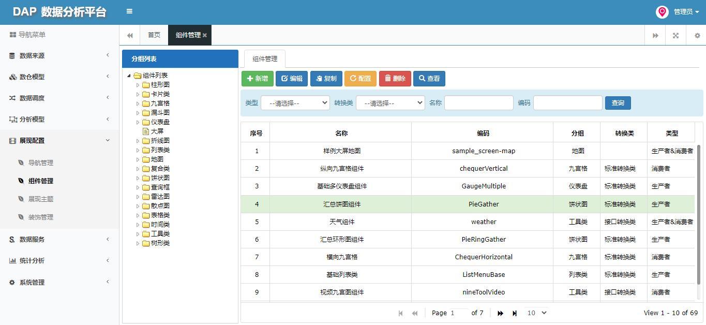Click the leaf icon beside 导航管理
This screenshot has width=706, height=325.
tap(21, 163)
